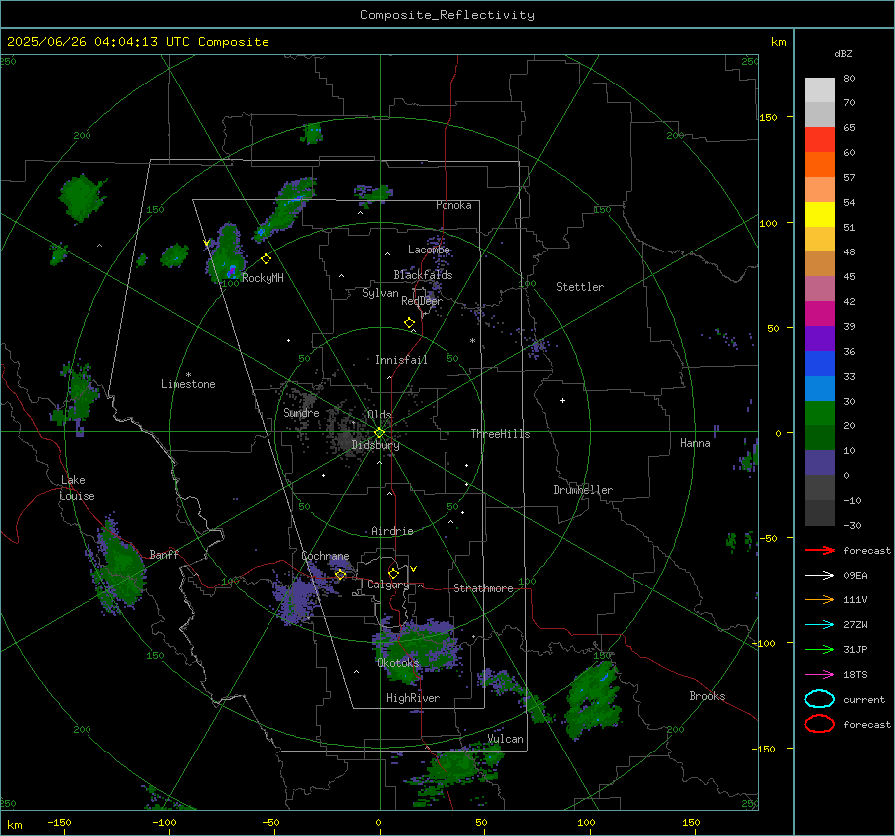Click the cyan current oval legend icon
Viewport: 895px width, 836px height.
tap(819, 699)
